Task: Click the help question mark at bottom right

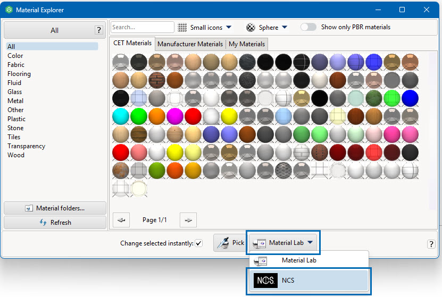Action: (431, 244)
